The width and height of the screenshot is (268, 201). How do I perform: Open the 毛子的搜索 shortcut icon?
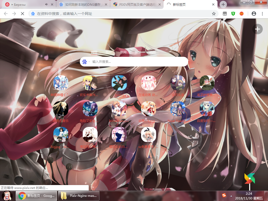(x=207, y=83)
